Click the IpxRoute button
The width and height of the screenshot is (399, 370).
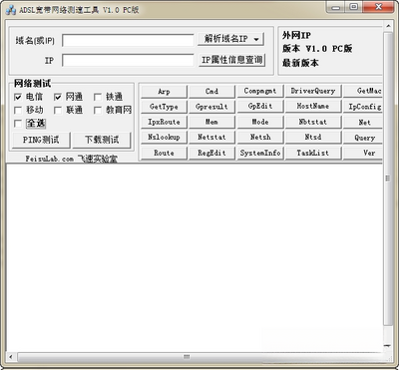pos(164,122)
